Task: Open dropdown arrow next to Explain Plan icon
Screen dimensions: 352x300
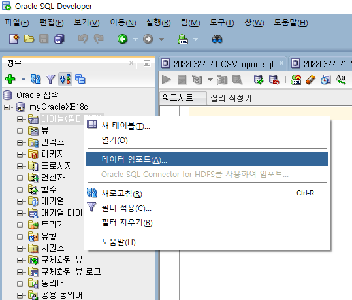Action: (x=210, y=80)
